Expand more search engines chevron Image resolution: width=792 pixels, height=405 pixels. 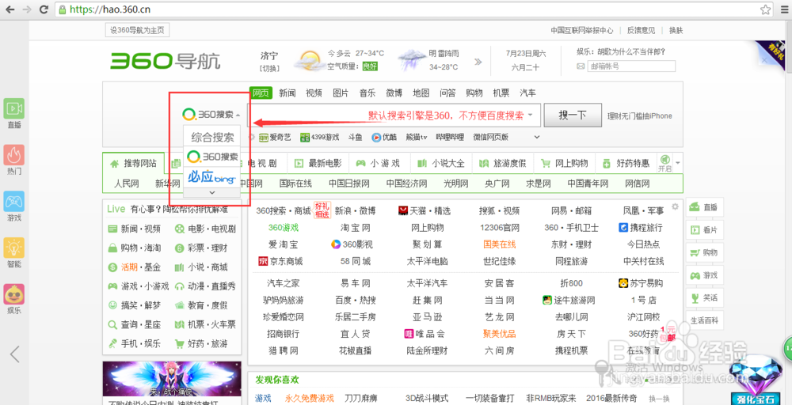pyautogui.click(x=212, y=192)
